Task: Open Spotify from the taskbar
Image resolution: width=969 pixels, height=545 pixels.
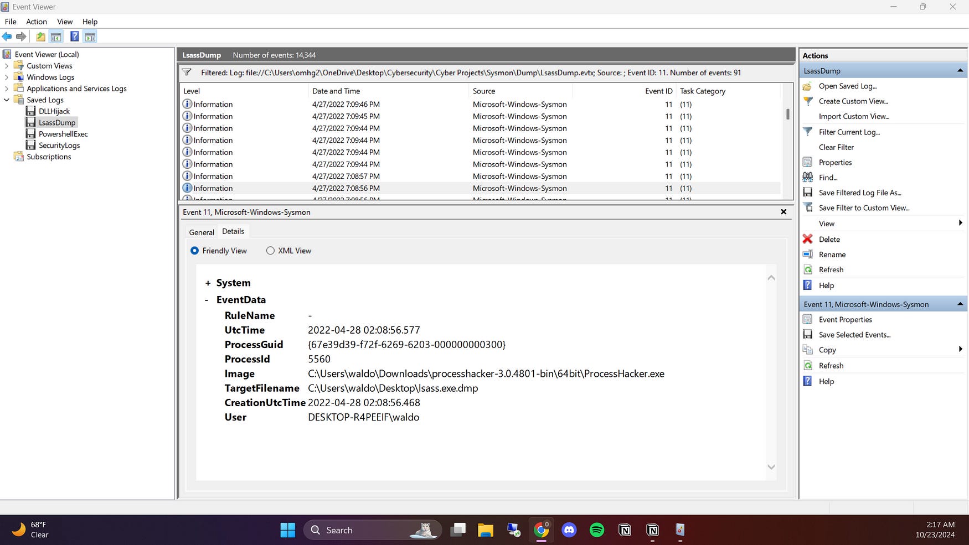Action: coord(597,530)
